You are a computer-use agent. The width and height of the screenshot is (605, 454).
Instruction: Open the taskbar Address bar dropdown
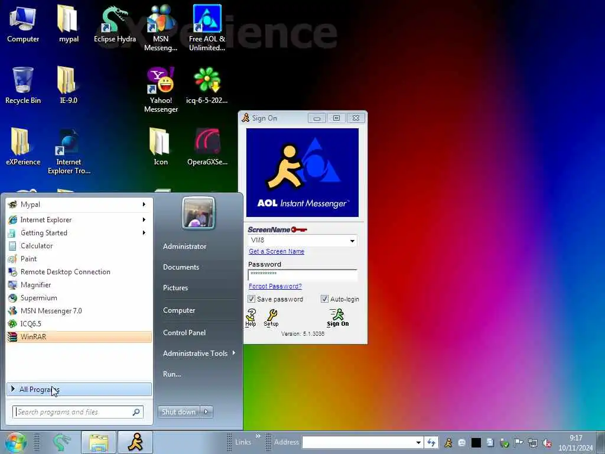[418, 442]
